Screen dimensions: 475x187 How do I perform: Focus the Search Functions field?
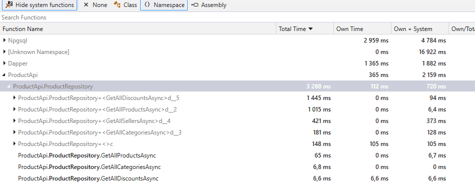(237, 17)
